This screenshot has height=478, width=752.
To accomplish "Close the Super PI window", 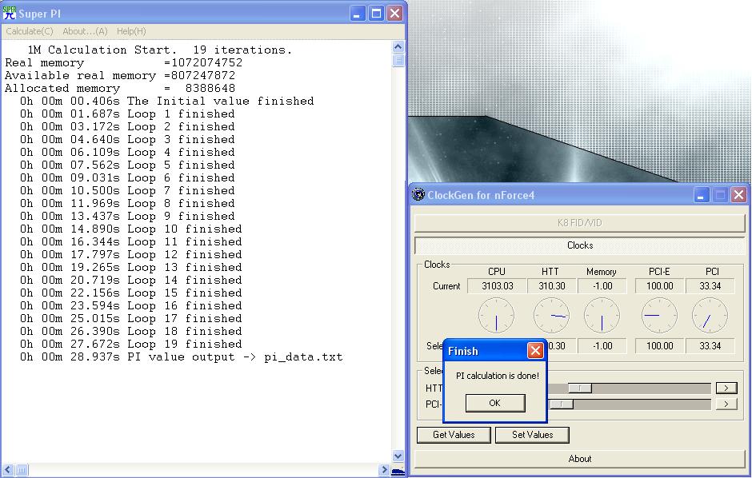I will coord(394,14).
